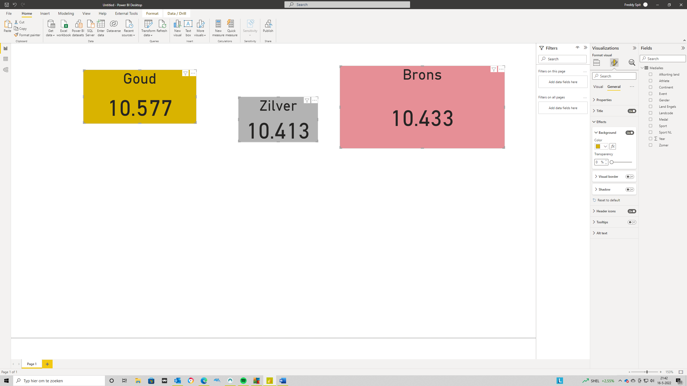Check the Athlete field checkbox
The image size is (687, 386).
[651, 81]
